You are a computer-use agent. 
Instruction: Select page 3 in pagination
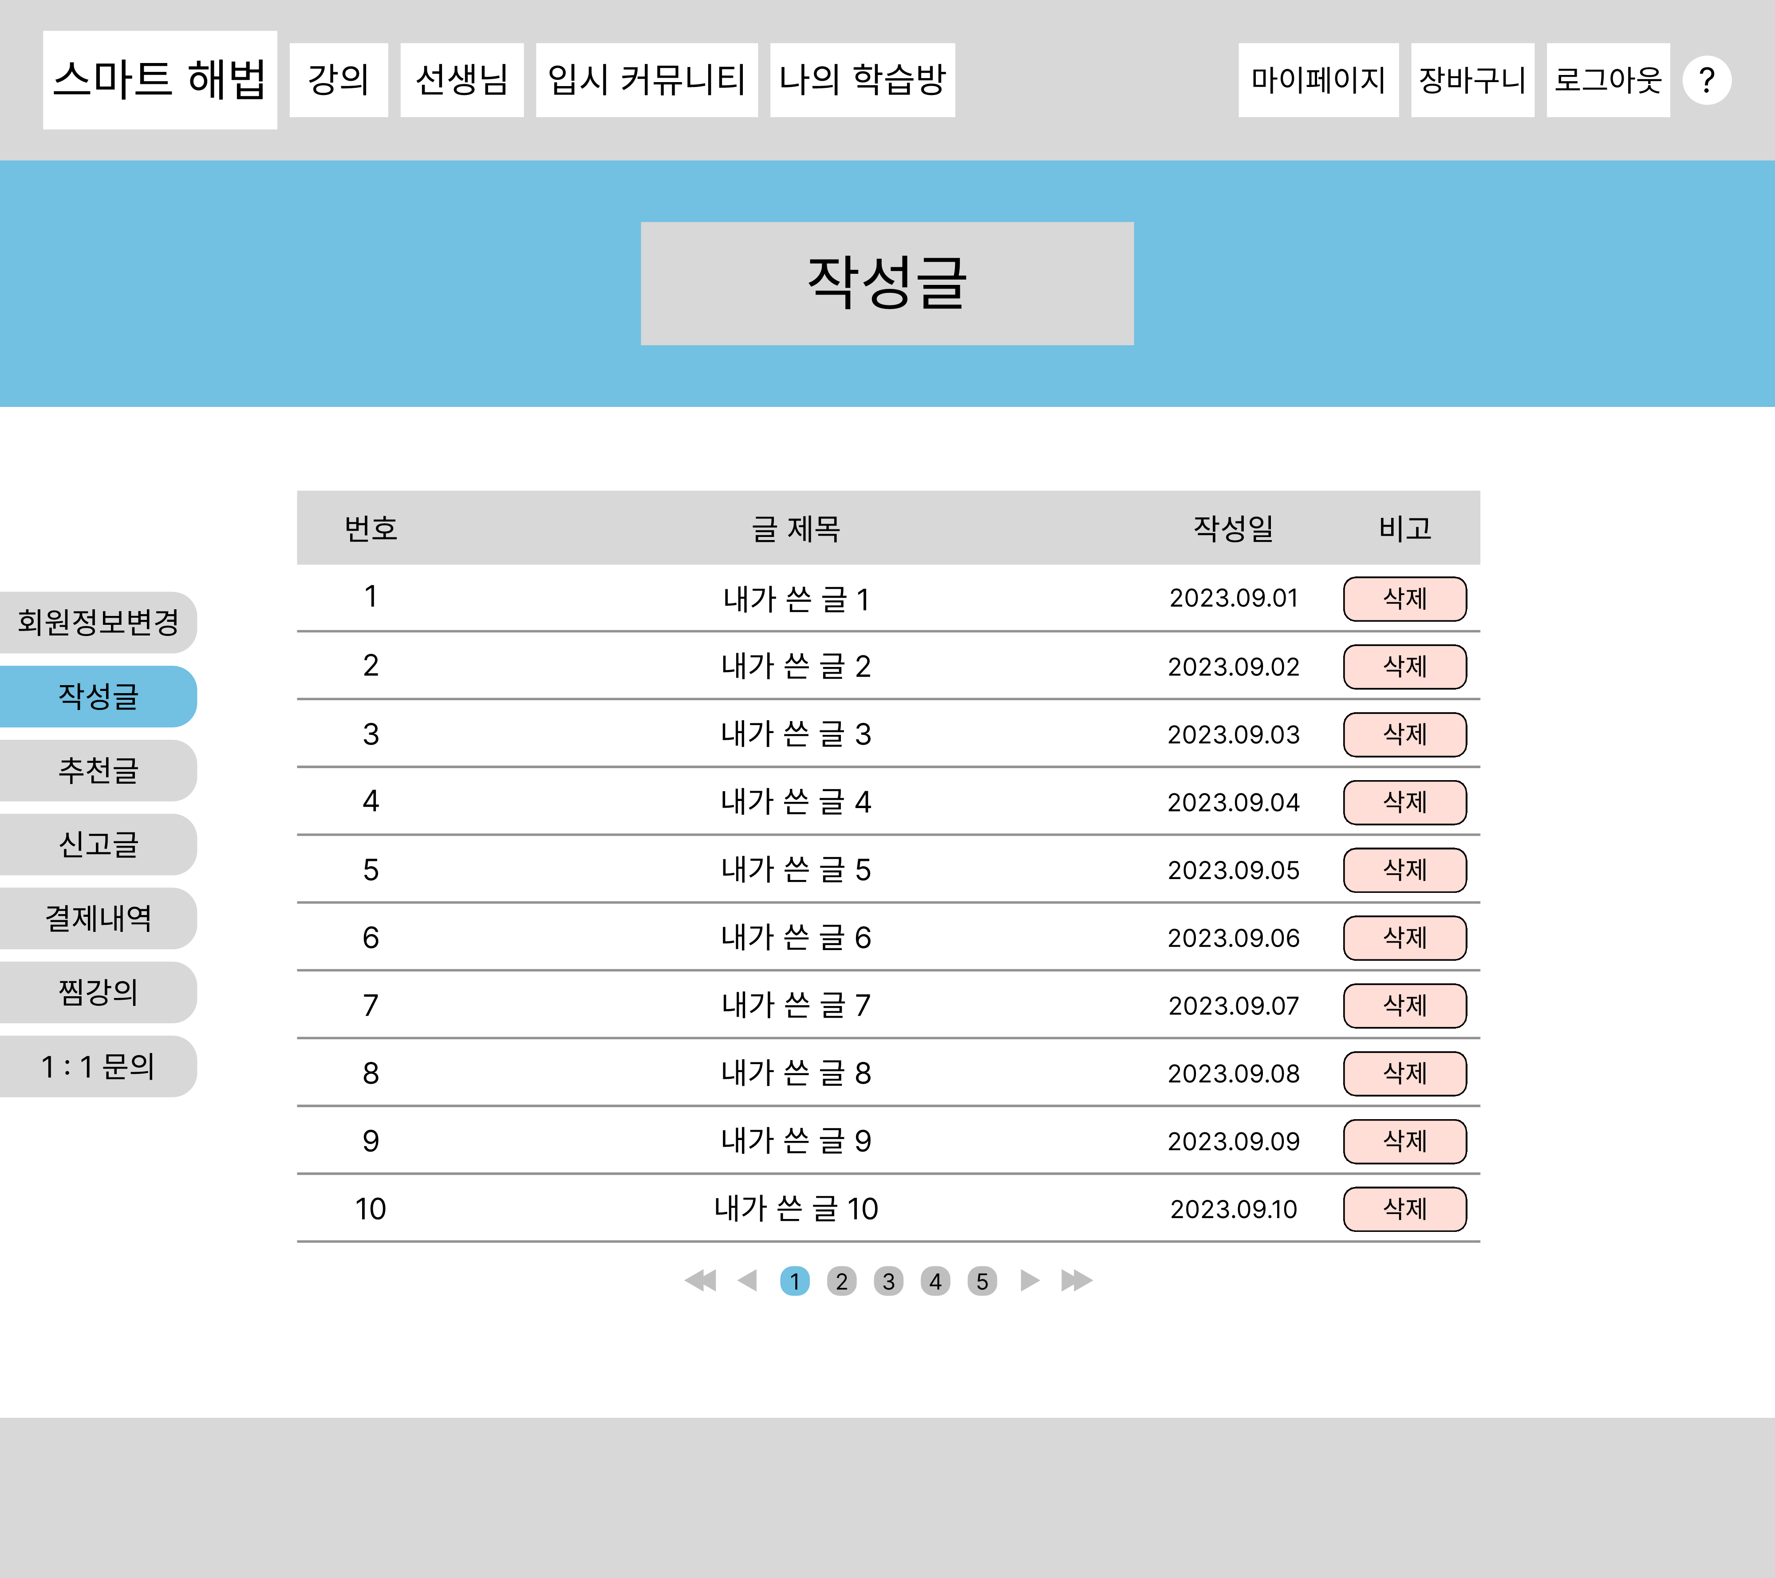pos(887,1281)
